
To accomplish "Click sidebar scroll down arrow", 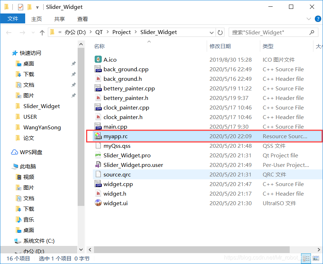I will coord(81,249).
